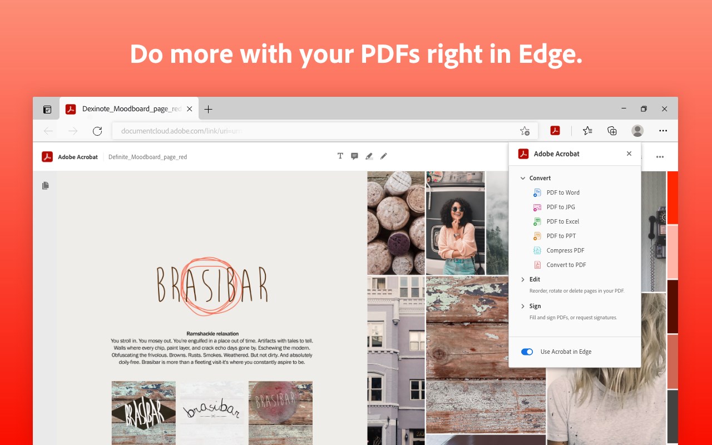The image size is (712, 445).
Task: Select the Add text tool
Action: coord(340,156)
